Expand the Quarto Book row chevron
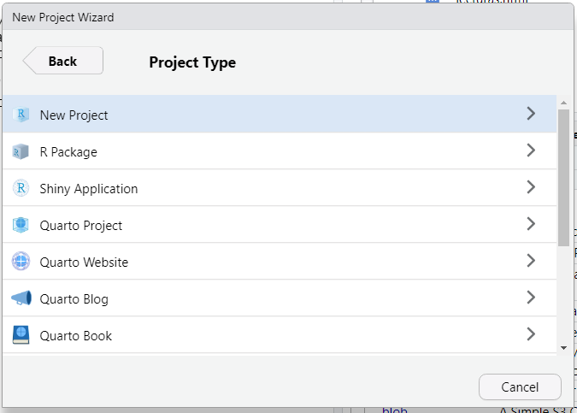Screen dimensions: 577x413 (531, 334)
